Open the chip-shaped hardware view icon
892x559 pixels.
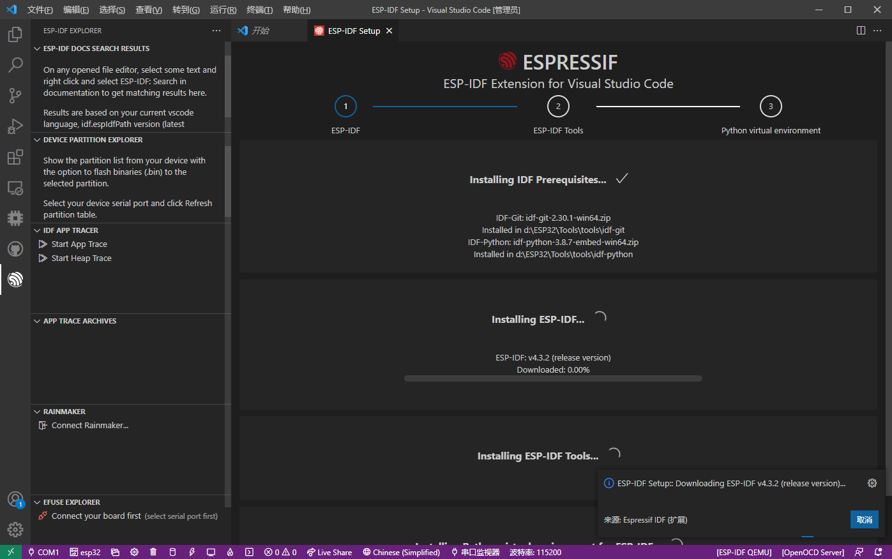tap(15, 218)
